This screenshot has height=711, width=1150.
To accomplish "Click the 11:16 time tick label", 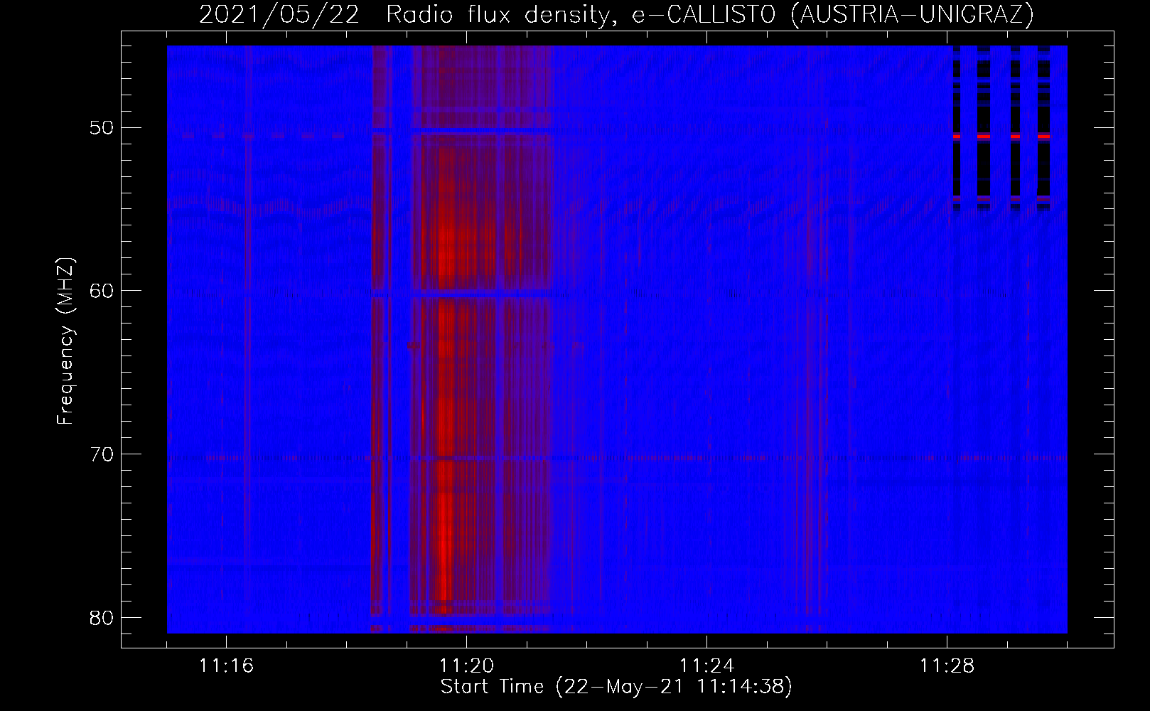I will coord(226,666).
